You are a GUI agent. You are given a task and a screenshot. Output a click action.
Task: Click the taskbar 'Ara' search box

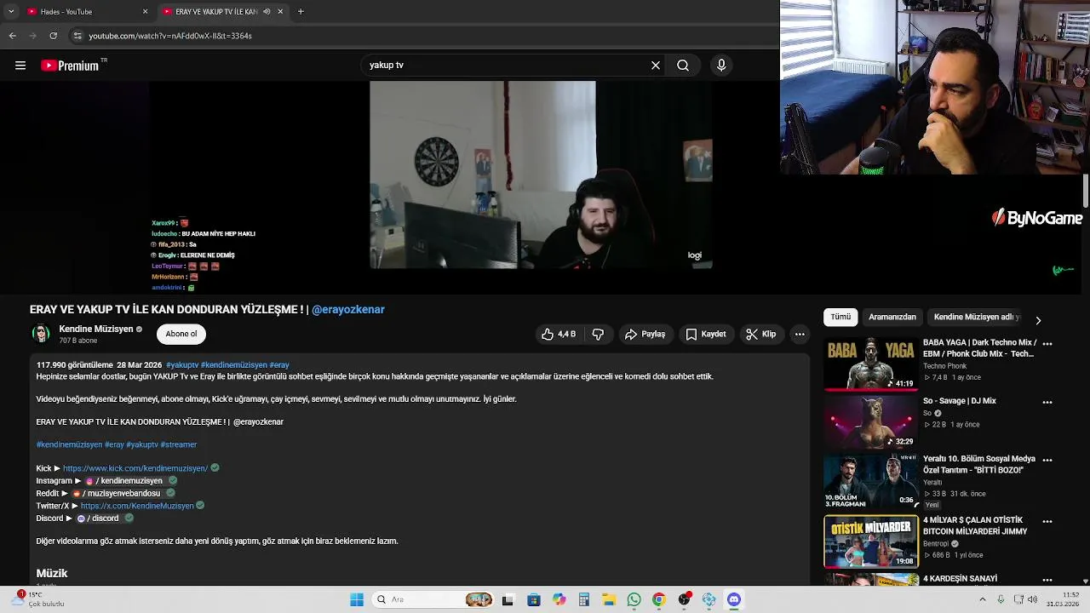pos(434,599)
